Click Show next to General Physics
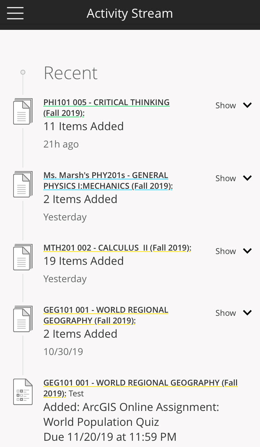The image size is (260, 447). 226,178
